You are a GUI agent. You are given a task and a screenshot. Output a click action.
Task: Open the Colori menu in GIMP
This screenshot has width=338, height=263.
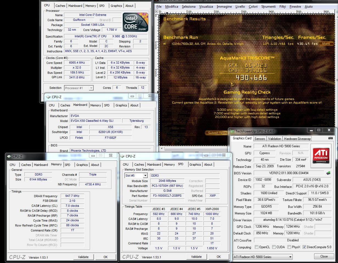[x=253, y=7]
